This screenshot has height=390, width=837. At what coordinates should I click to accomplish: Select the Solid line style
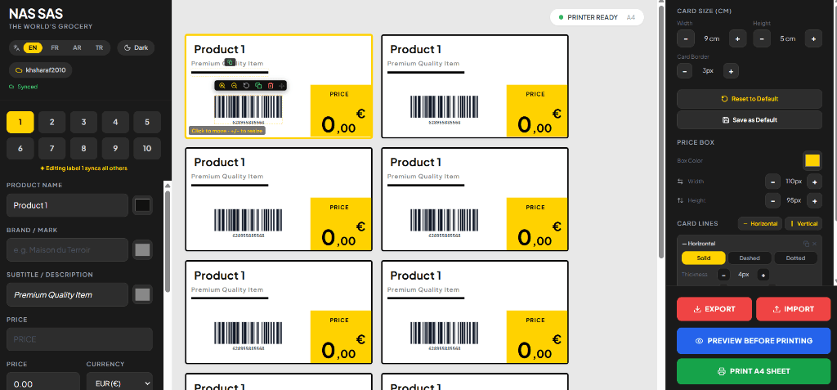click(703, 258)
